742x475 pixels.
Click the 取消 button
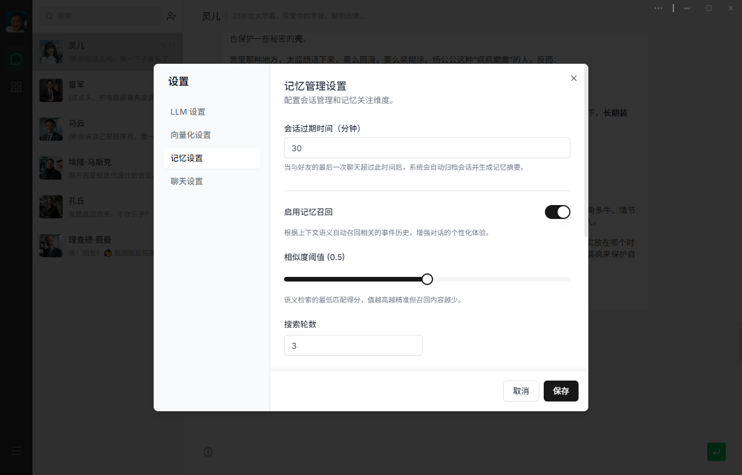521,391
